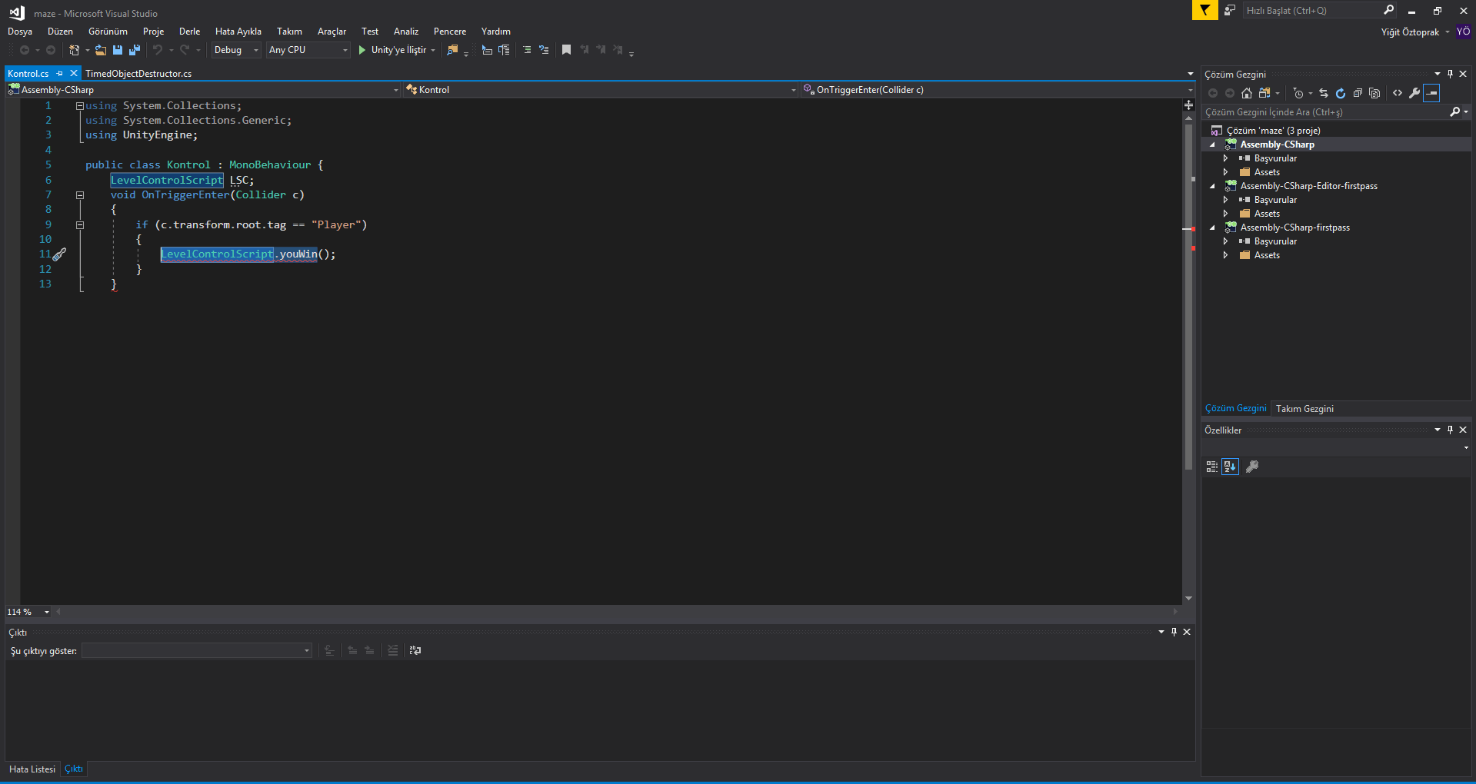The width and height of the screenshot is (1476, 784).
Task: Click the Pending Changes Filter clock icon
Action: coord(1298,93)
